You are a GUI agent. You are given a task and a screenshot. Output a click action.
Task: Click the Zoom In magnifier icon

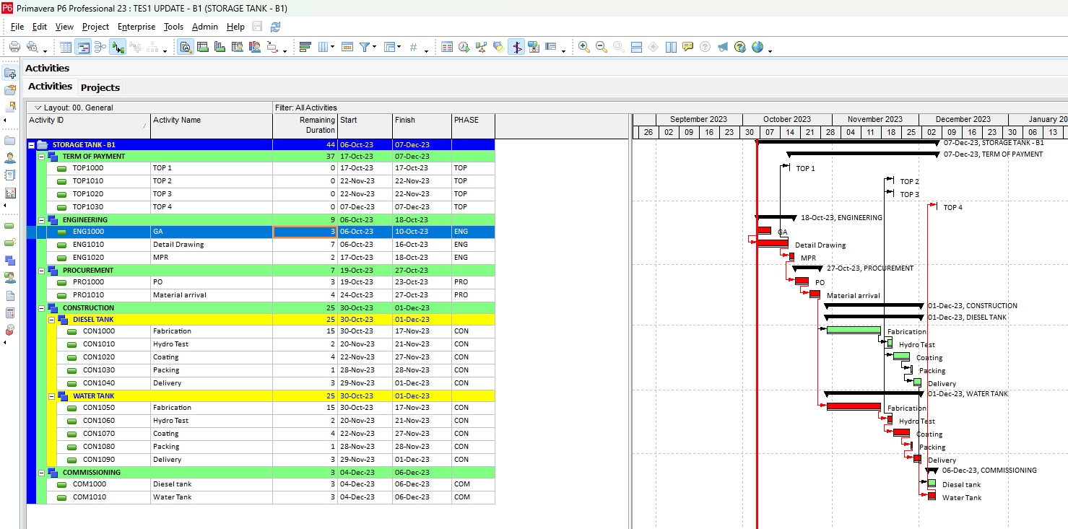[x=584, y=47]
